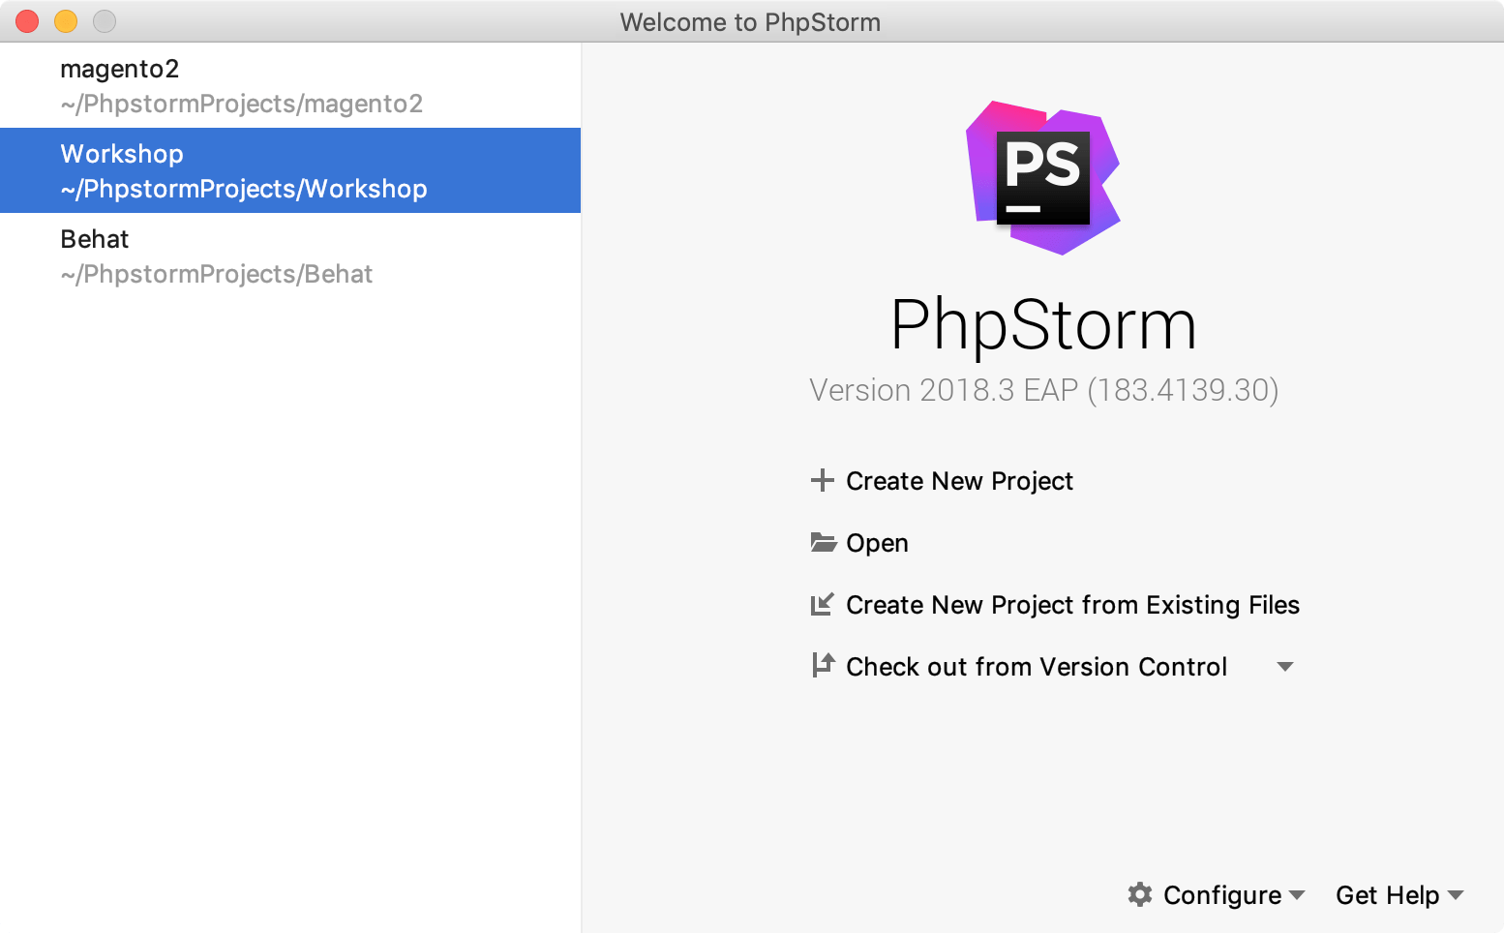Click the Version Control checkout icon
1504x933 pixels.
[822, 665]
